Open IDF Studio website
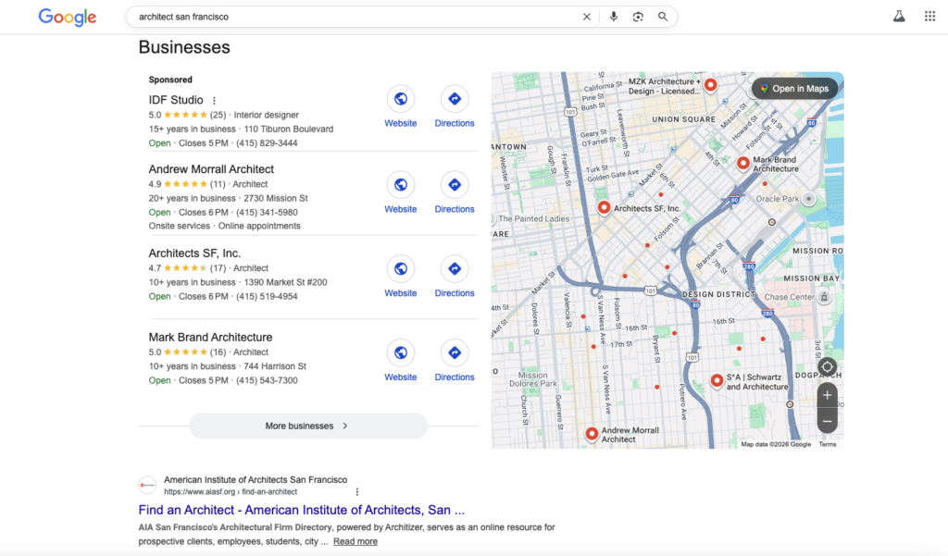The width and height of the screenshot is (948, 556). [x=401, y=106]
